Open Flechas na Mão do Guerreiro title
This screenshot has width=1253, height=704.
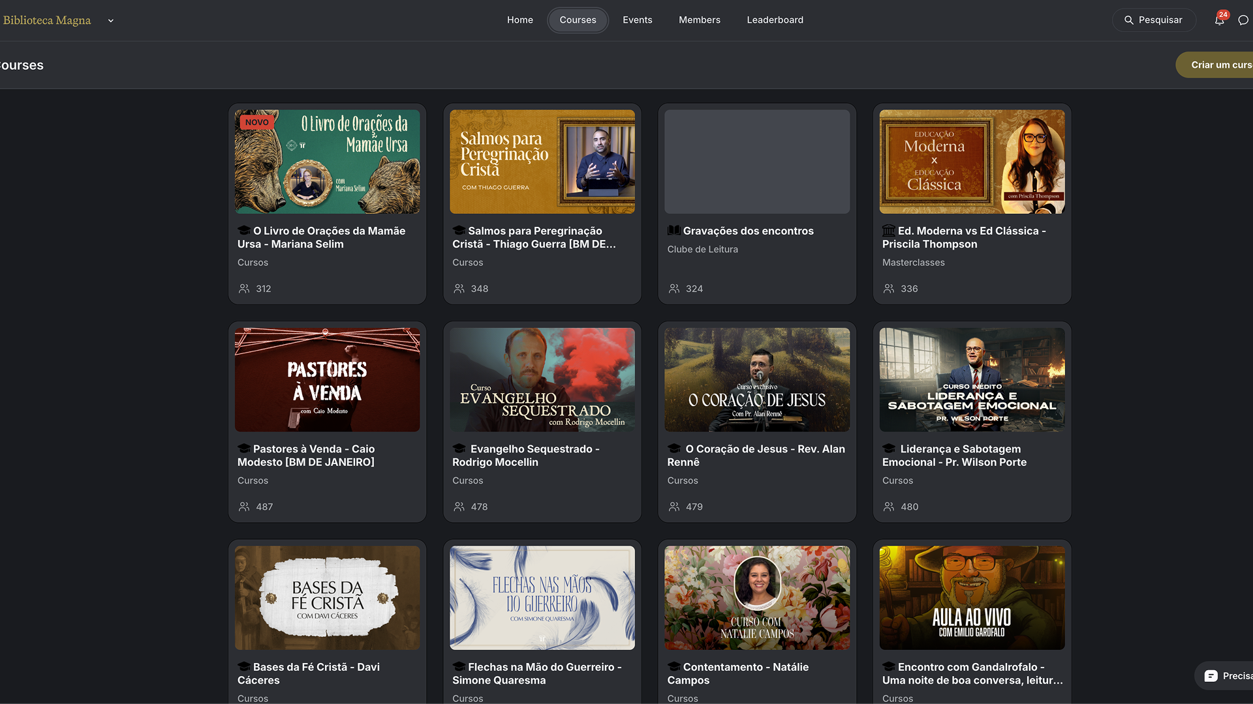[x=537, y=673]
